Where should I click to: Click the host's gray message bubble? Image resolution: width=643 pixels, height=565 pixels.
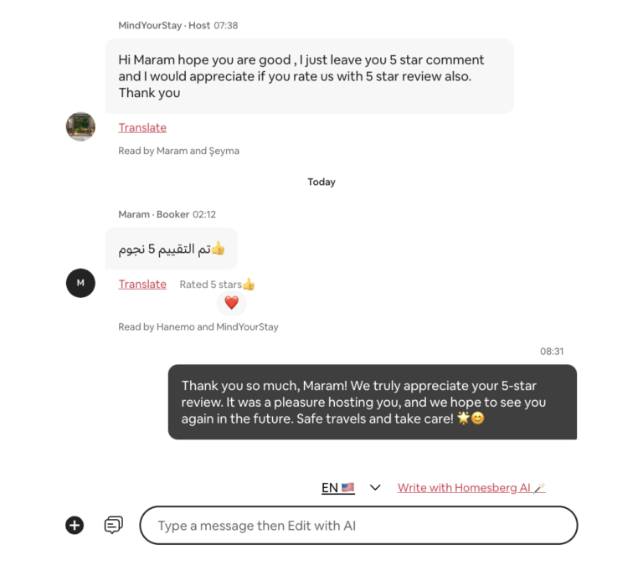tap(309, 76)
